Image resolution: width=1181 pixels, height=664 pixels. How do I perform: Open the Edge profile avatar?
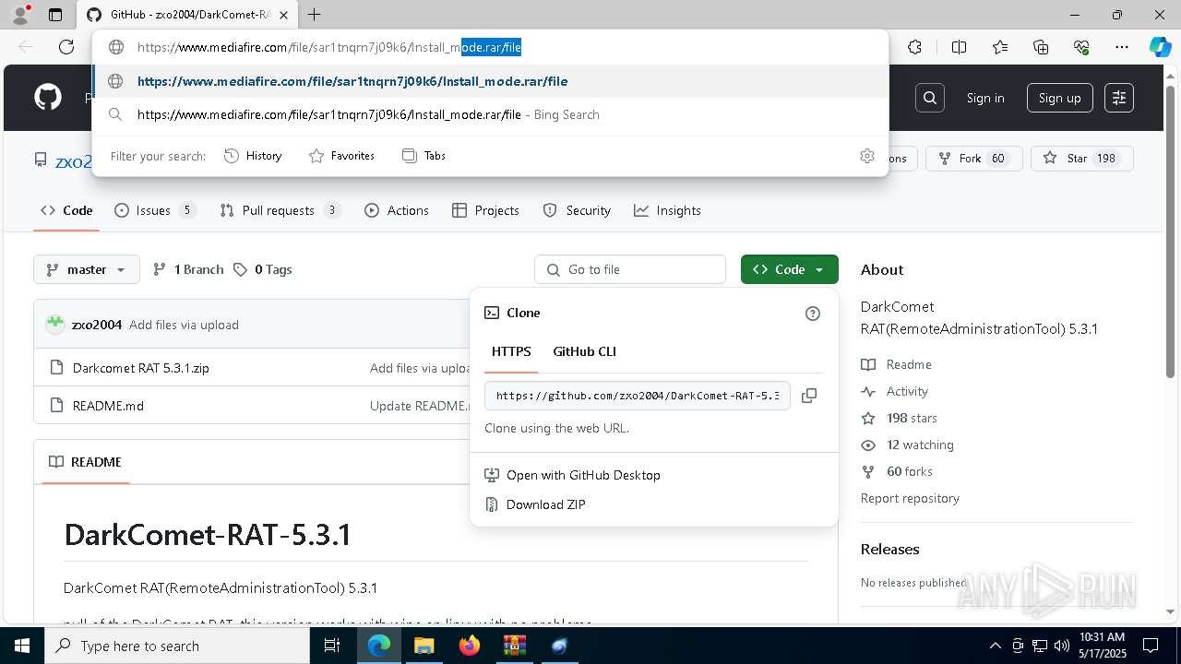[x=20, y=15]
